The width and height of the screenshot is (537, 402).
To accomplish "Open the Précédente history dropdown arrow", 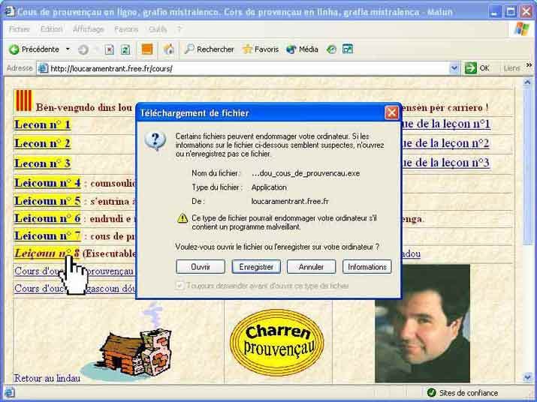I will pyautogui.click(x=68, y=49).
